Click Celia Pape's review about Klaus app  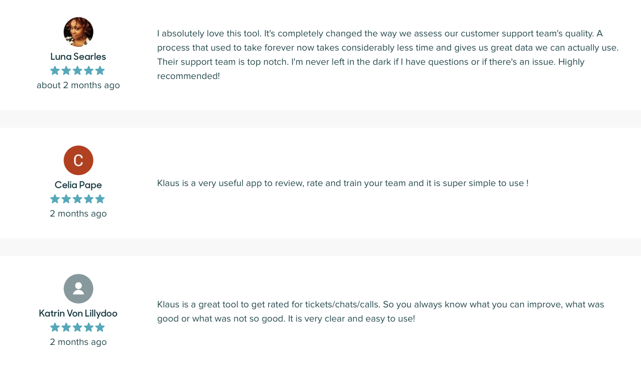click(343, 183)
